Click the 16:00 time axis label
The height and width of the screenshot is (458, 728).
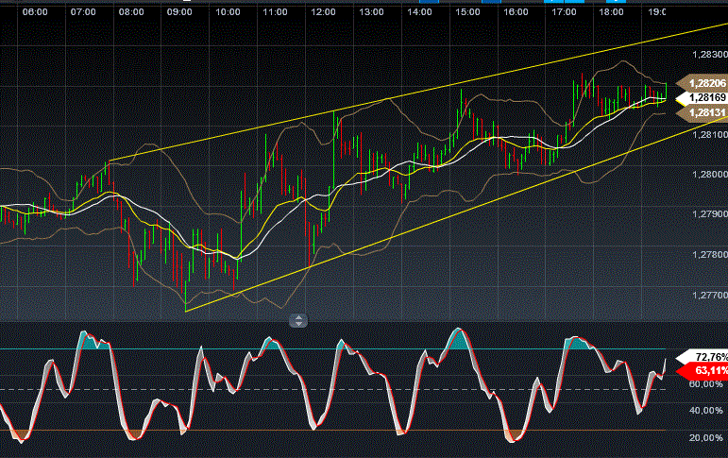coord(516,11)
